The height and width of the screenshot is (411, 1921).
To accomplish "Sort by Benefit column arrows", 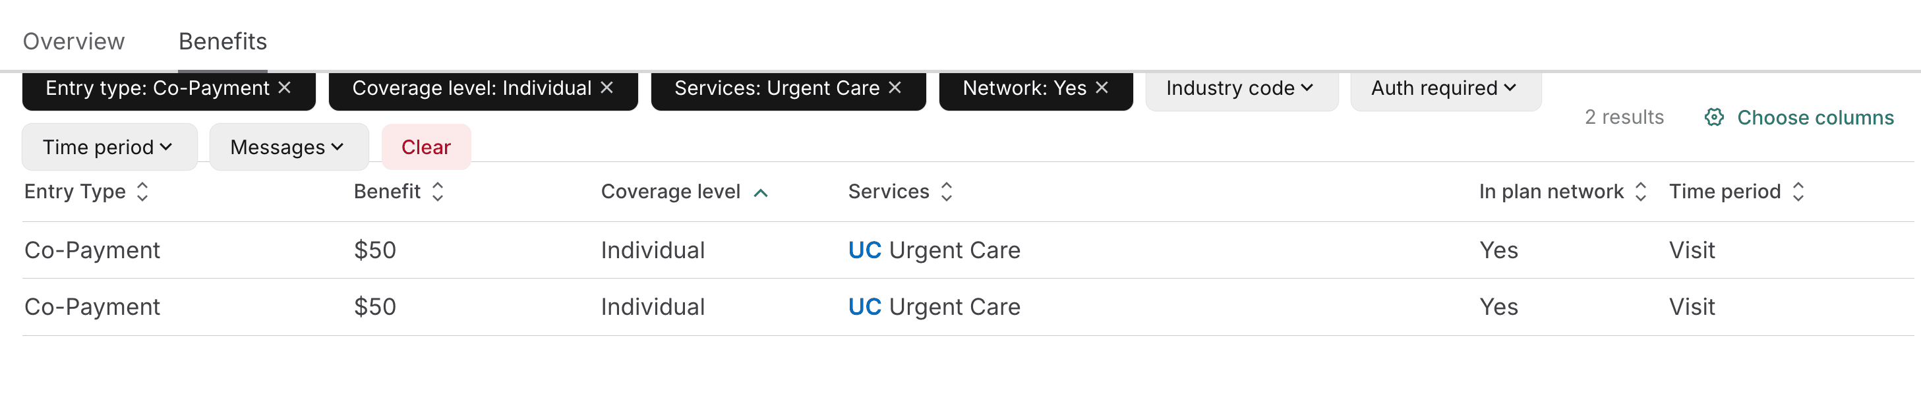I will [438, 192].
